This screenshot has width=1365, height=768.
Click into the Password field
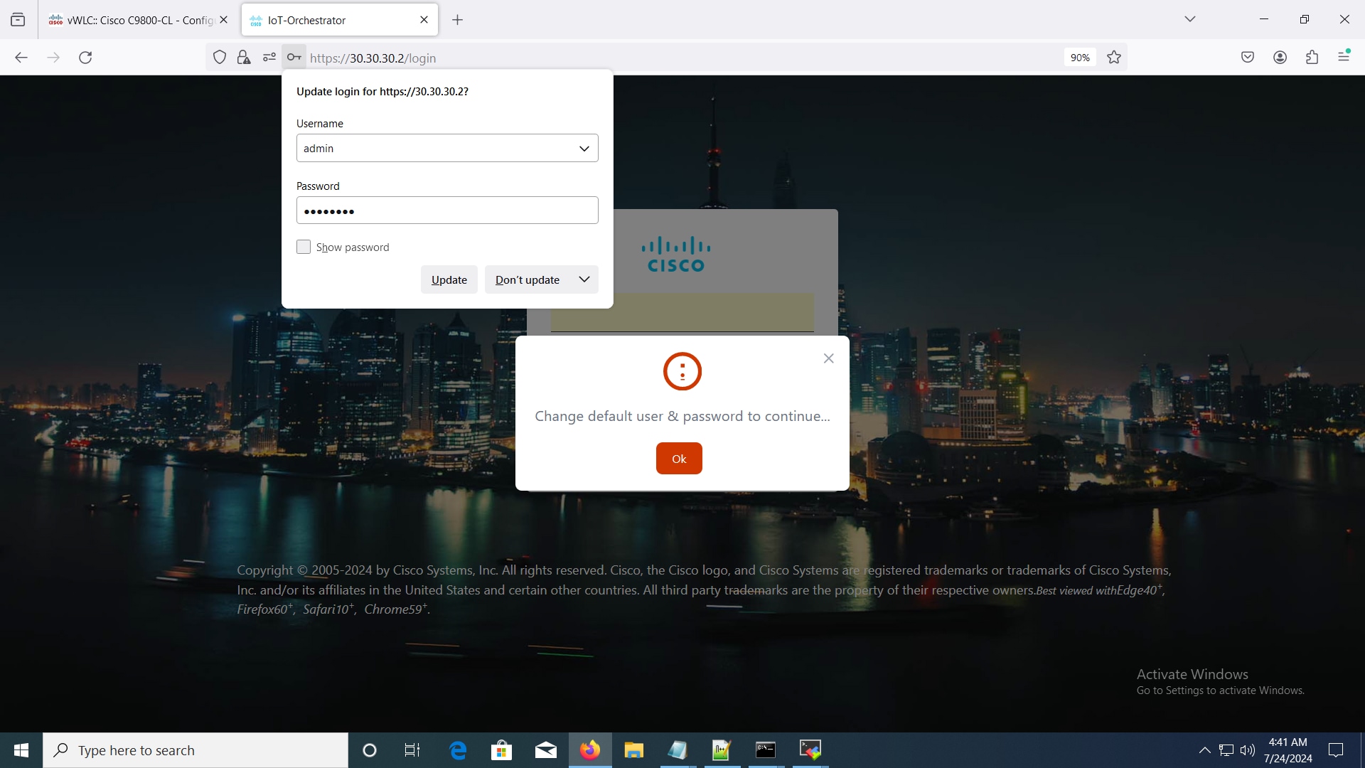[447, 210]
